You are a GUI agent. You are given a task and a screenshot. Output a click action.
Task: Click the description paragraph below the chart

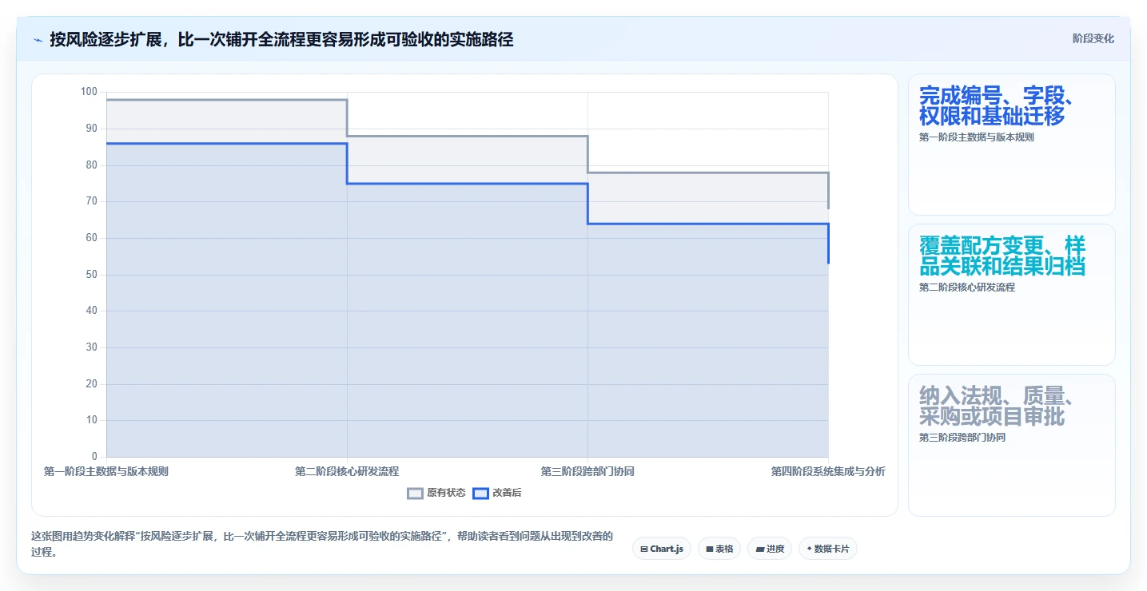322,544
